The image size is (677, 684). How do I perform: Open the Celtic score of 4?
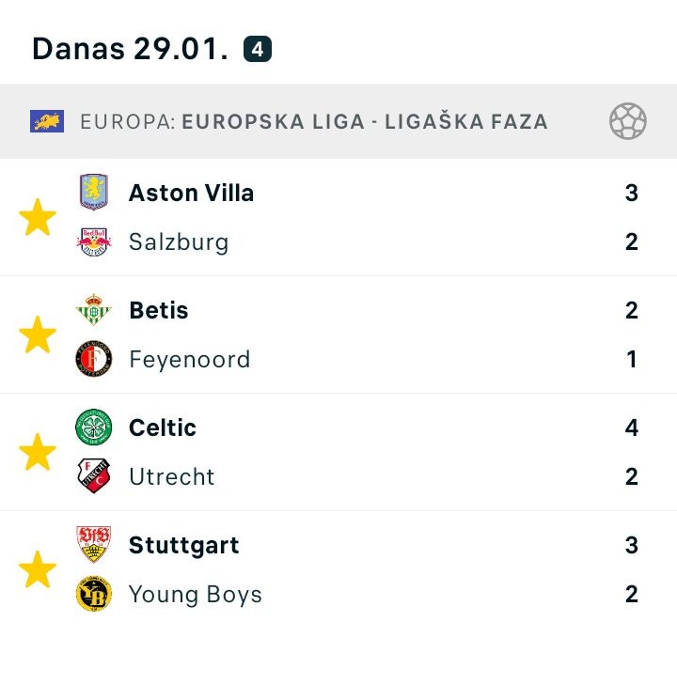(632, 427)
